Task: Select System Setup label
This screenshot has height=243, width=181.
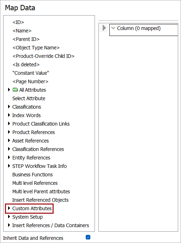Action: [x=28, y=217]
